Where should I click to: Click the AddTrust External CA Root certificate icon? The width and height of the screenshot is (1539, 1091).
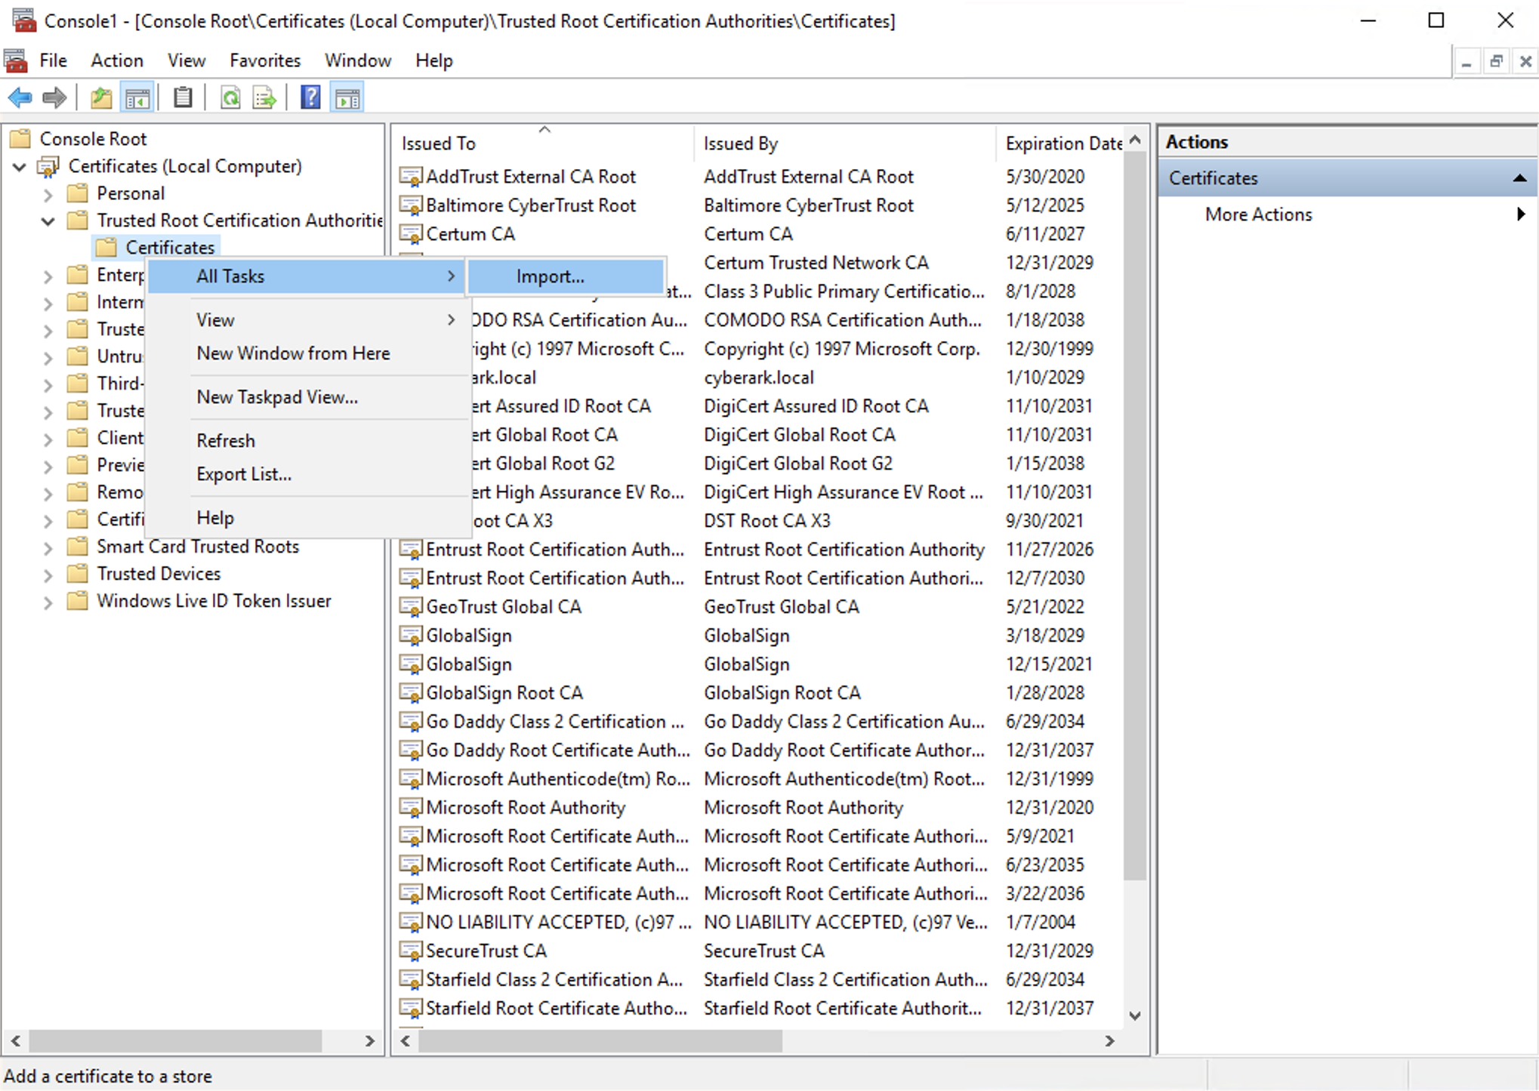[x=411, y=177]
